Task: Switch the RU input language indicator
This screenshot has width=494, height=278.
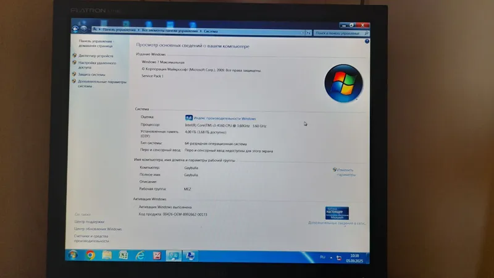Action: click(322, 257)
